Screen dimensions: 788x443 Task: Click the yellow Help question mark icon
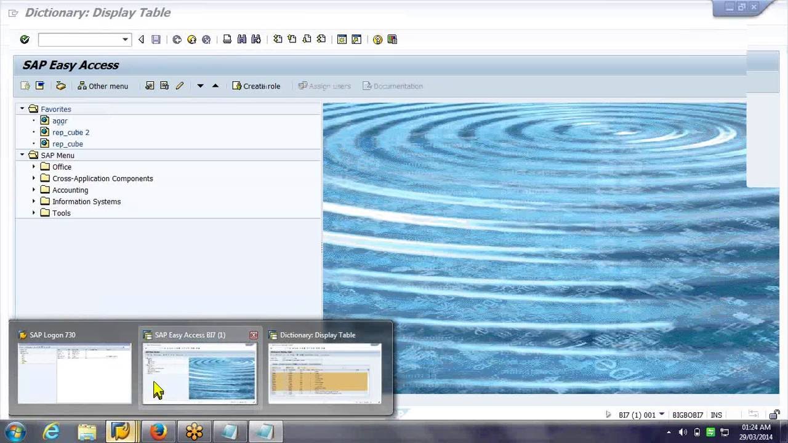tap(377, 39)
